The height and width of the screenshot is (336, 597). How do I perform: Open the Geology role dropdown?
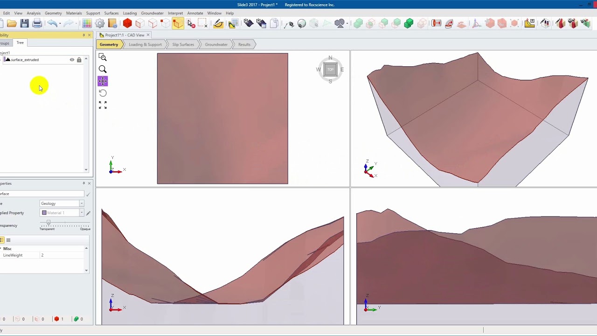[81, 203]
